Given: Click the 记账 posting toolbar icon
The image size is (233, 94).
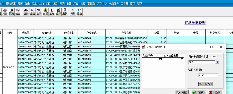Looking at the screenshot, I should (x=58, y=12).
